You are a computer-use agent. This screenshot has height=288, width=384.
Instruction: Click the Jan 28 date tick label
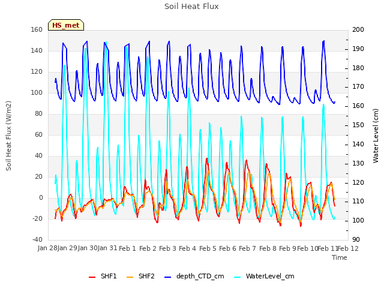(x=47, y=248)
